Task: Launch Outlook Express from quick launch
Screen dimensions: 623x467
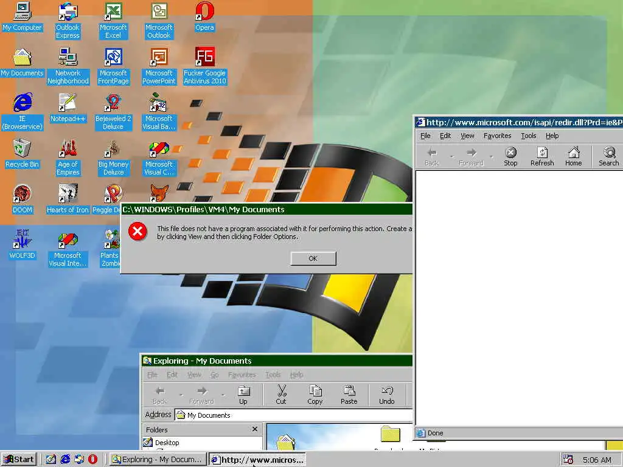Action: (x=79, y=460)
